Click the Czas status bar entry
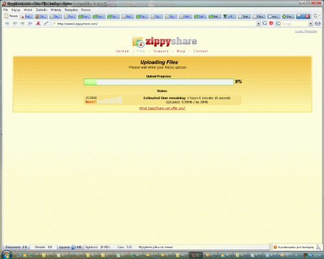This screenshot has width=324, height=259. (x=124, y=247)
